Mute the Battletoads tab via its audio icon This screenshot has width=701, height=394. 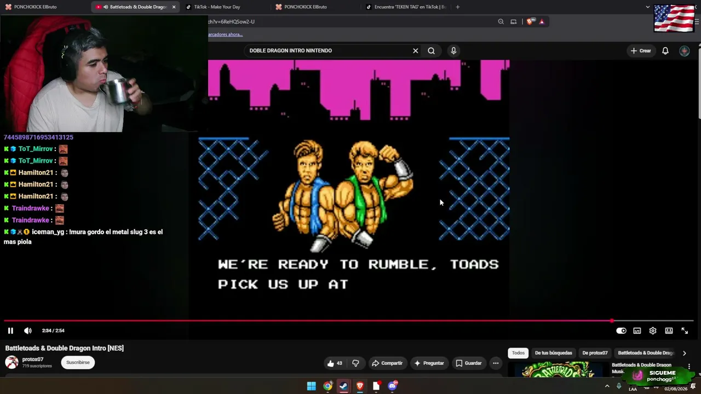pyautogui.click(x=105, y=7)
